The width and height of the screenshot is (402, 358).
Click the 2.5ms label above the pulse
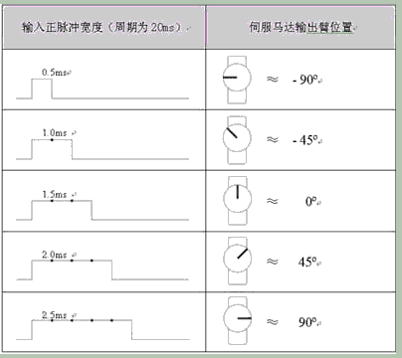(x=55, y=315)
